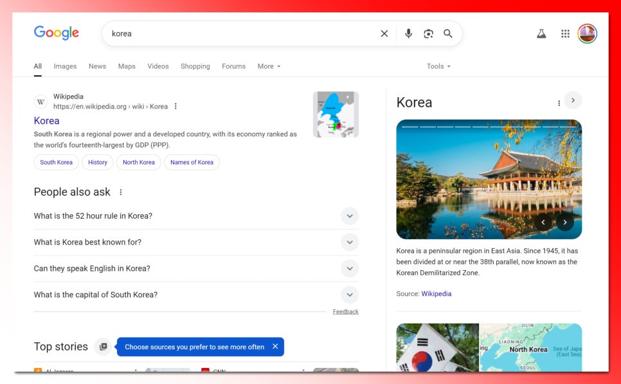Click the South Korea sitelink chip

pos(56,163)
